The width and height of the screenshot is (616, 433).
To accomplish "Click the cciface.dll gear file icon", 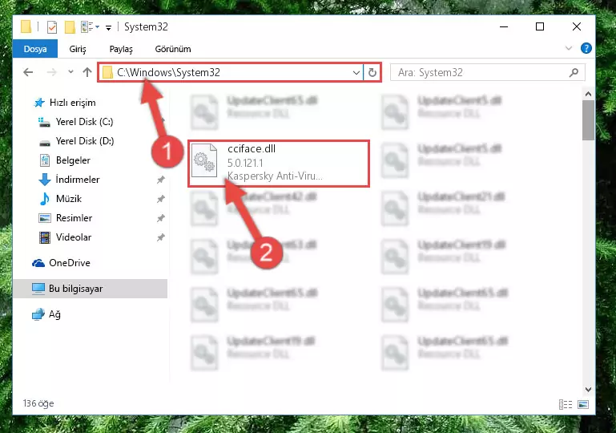I will pos(204,161).
